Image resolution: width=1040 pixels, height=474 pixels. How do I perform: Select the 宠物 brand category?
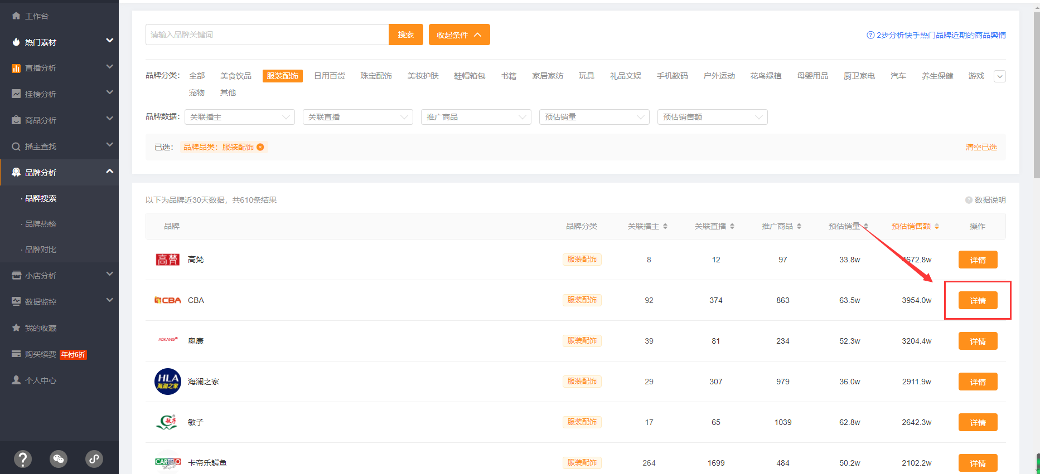(x=197, y=92)
